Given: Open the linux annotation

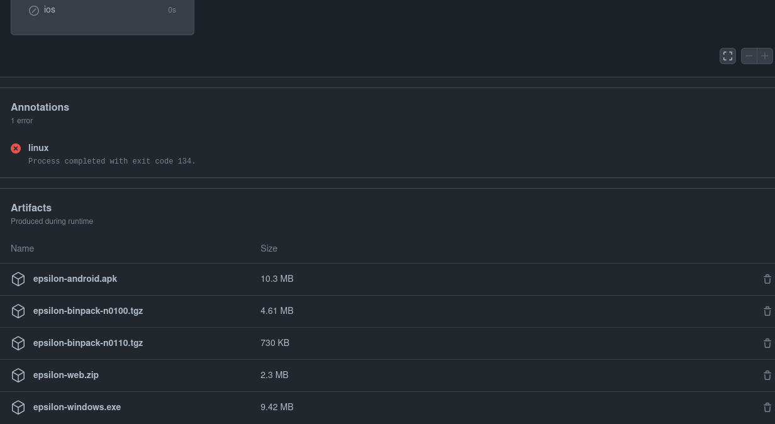Looking at the screenshot, I should [x=38, y=148].
